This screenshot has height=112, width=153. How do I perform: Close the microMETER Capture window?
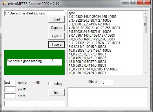tap(144, 2)
